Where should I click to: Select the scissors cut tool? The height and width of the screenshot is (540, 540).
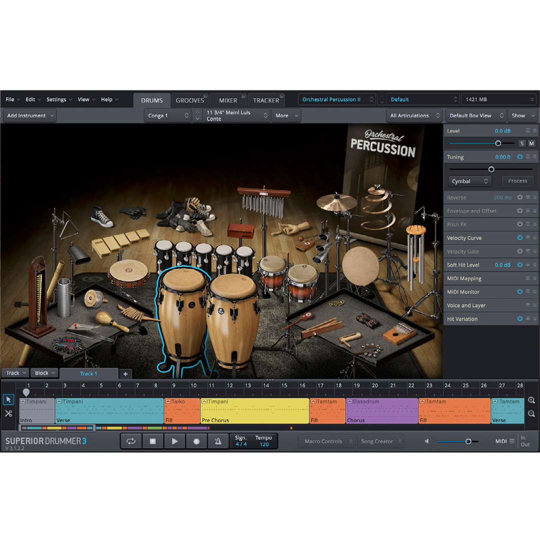(x=8, y=413)
